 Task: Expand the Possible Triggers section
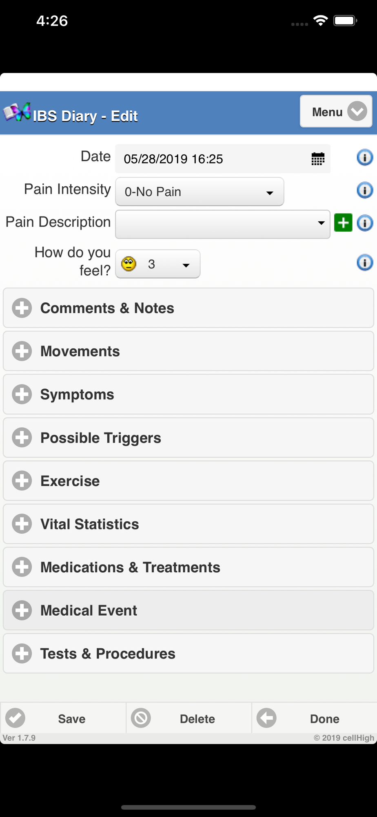coord(188,438)
